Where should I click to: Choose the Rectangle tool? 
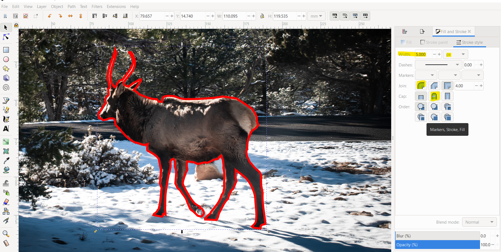[6, 50]
